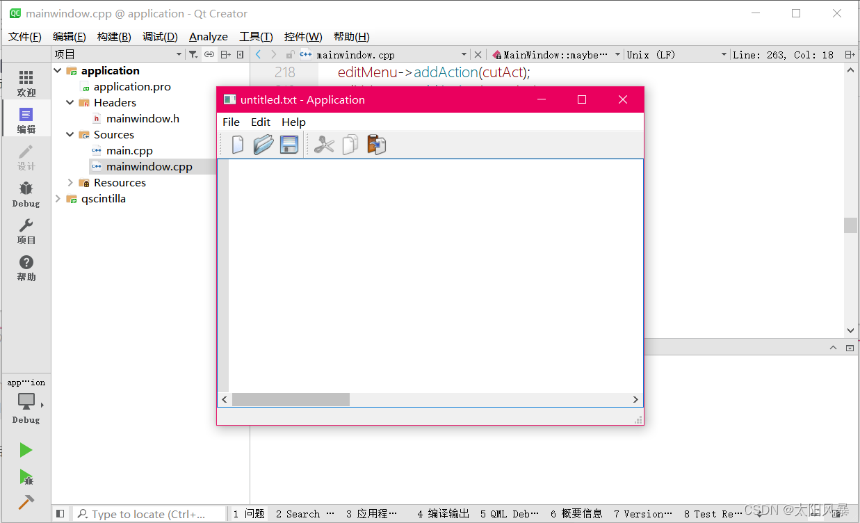
Task: Click Application window horizontal scrollbar thumb
Action: tap(291, 399)
